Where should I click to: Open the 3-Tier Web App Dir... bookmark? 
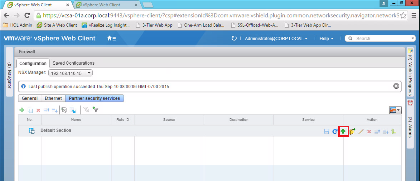[x=308, y=25]
